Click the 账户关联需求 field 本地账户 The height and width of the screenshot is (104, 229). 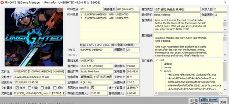(133, 88)
